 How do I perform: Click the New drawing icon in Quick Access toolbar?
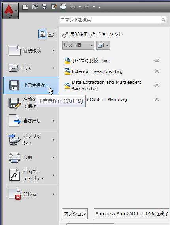(x=25, y=7)
